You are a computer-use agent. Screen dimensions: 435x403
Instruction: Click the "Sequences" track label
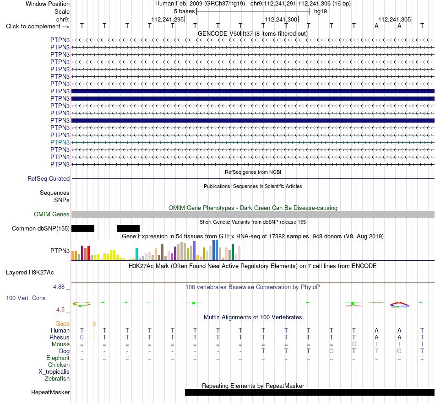point(54,193)
